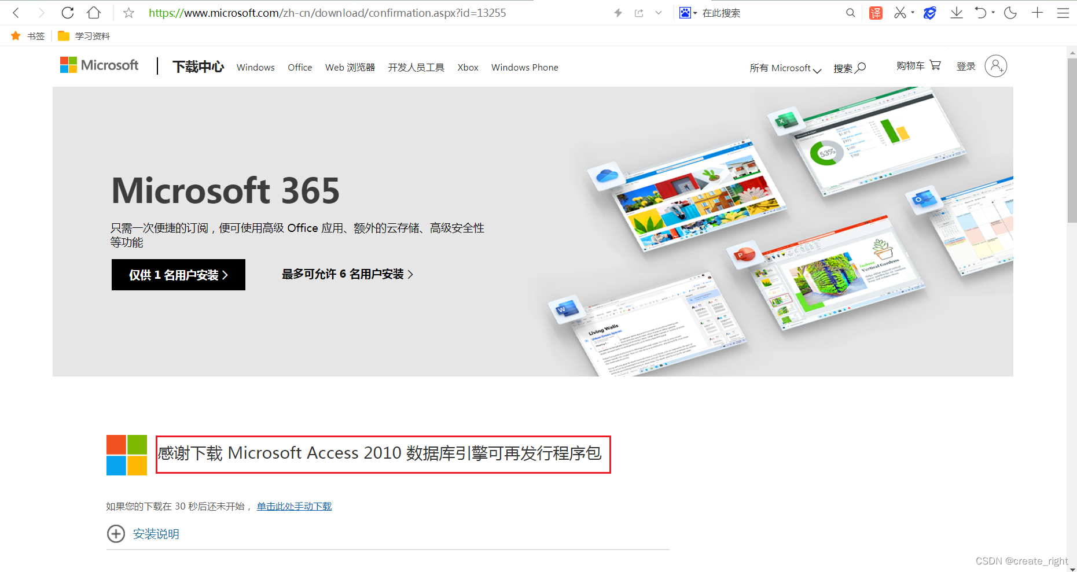Click the Microsoft 365 banner heading
Image resolution: width=1077 pixels, height=572 pixels.
click(226, 190)
